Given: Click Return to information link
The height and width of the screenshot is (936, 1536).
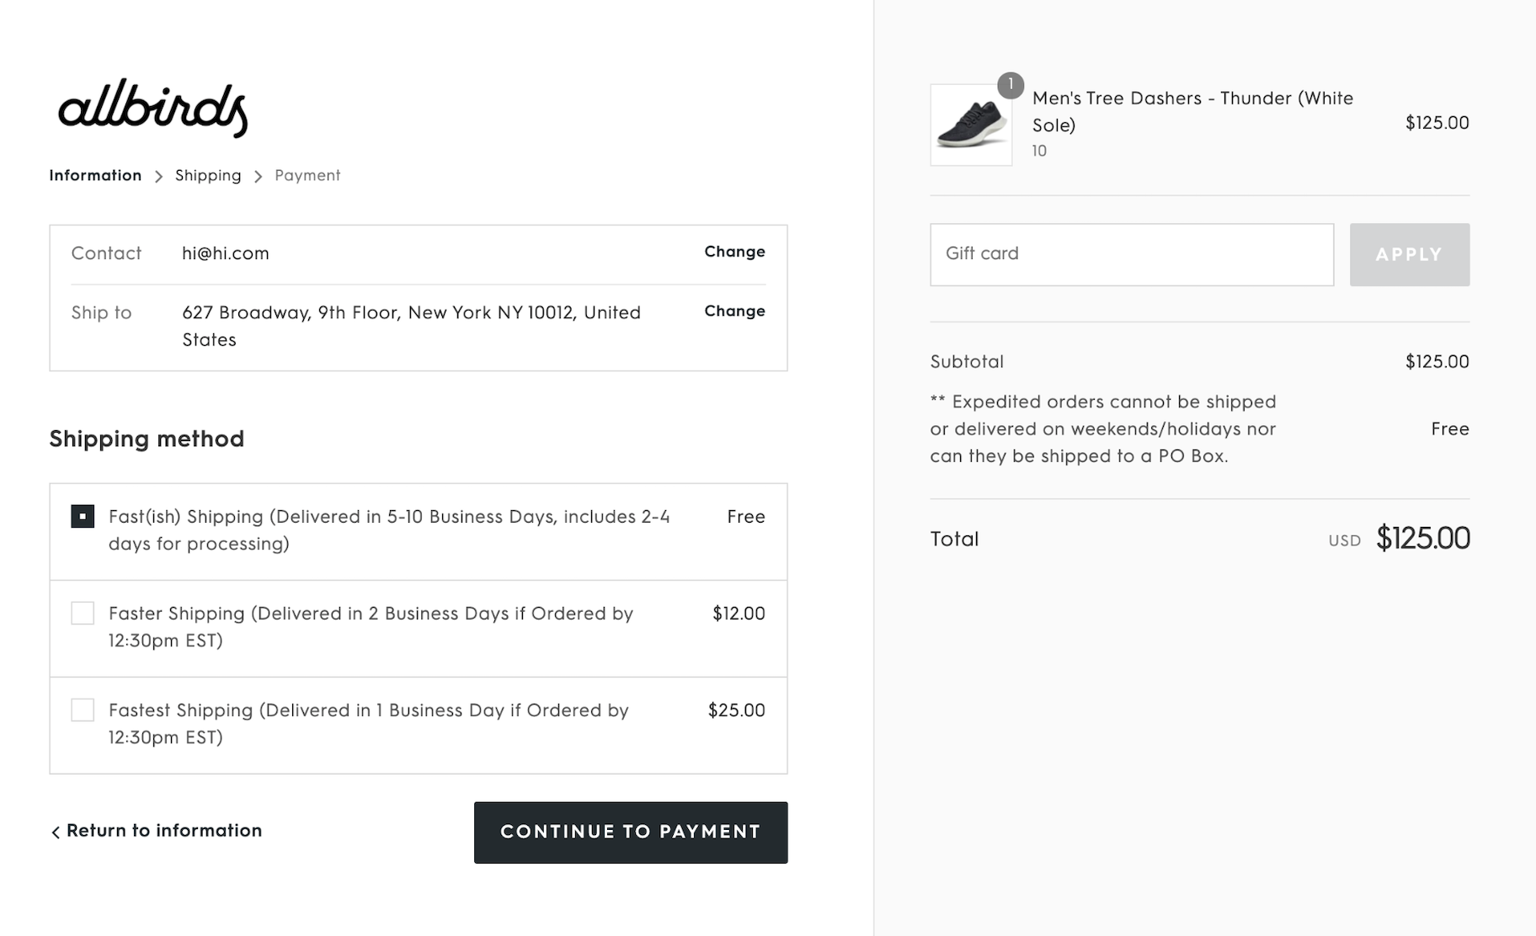Looking at the screenshot, I should point(164,831).
